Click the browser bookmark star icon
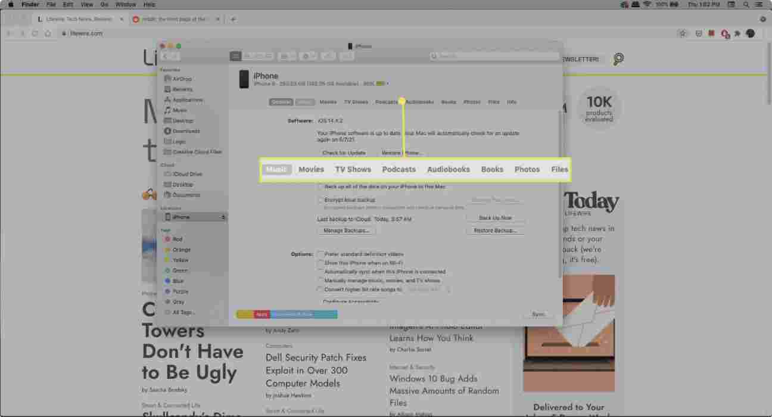This screenshot has width=772, height=417. (683, 33)
